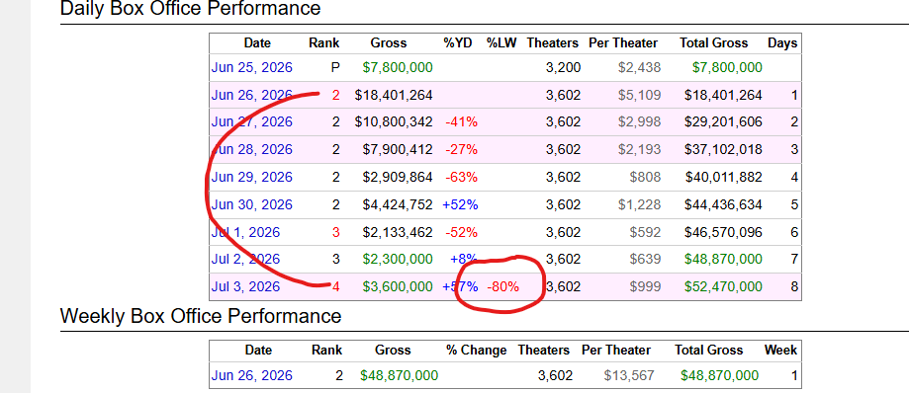909x393 pixels.
Task: Select the % Change column header
Action: 476,351
